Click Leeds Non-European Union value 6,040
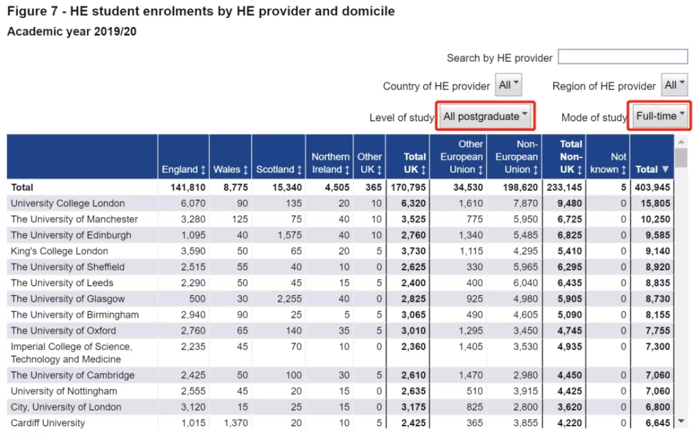Screen dimensions: 693x434 coord(525,283)
